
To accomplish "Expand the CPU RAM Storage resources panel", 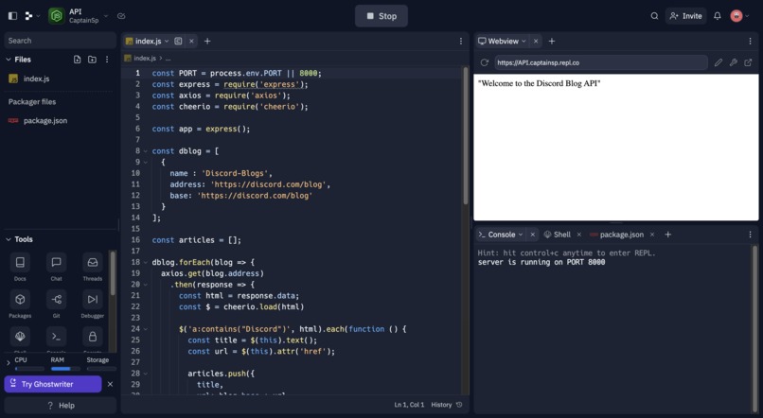I will pyautogui.click(x=9, y=362).
